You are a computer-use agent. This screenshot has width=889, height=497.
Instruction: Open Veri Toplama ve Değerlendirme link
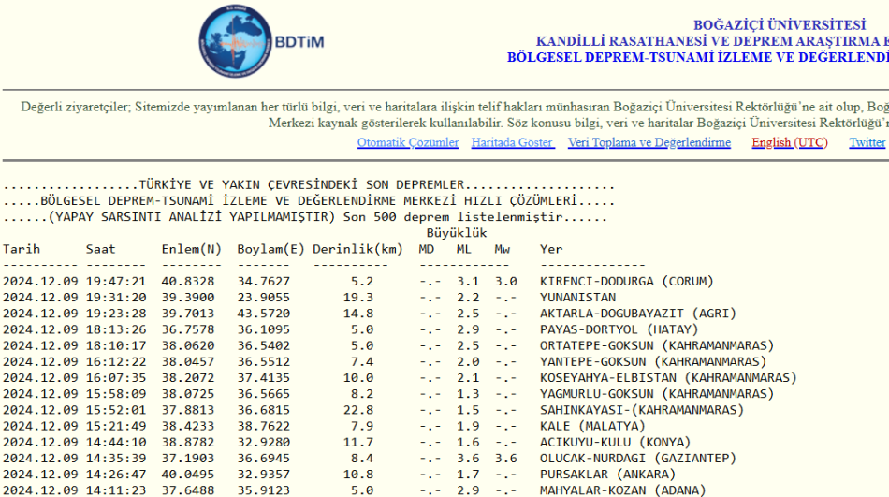pos(649,142)
